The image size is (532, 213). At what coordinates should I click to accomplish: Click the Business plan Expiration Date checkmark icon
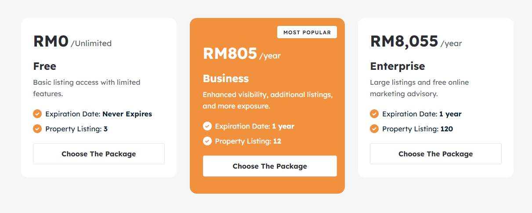click(x=207, y=126)
